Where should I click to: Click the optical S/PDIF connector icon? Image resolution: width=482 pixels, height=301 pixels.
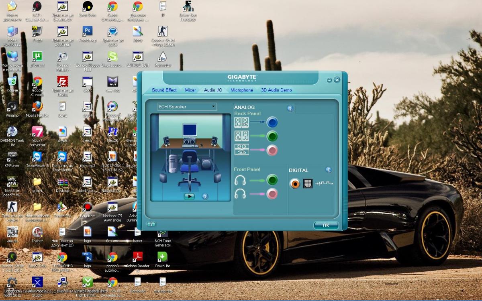tap(308, 184)
